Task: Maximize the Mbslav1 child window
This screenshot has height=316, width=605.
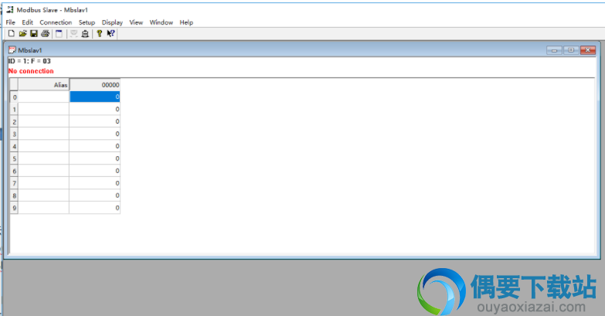Action: click(x=571, y=50)
